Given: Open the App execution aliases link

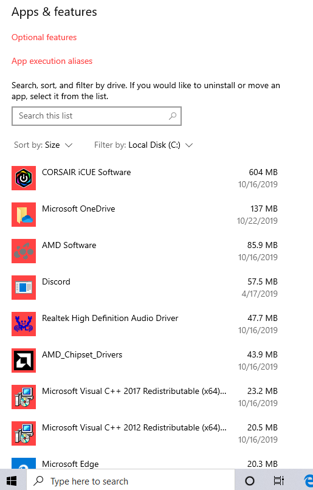Looking at the screenshot, I should [x=52, y=61].
